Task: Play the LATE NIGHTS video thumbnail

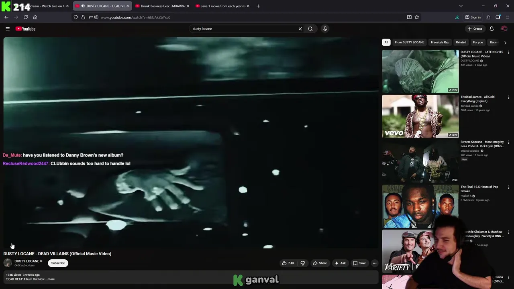Action: coord(420,71)
